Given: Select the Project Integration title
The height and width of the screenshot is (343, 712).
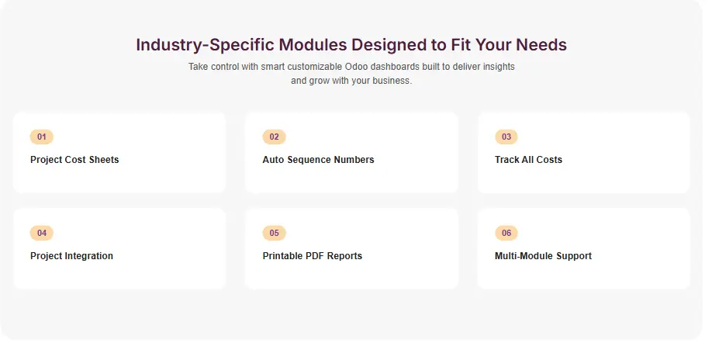Looking at the screenshot, I should 71,256.
